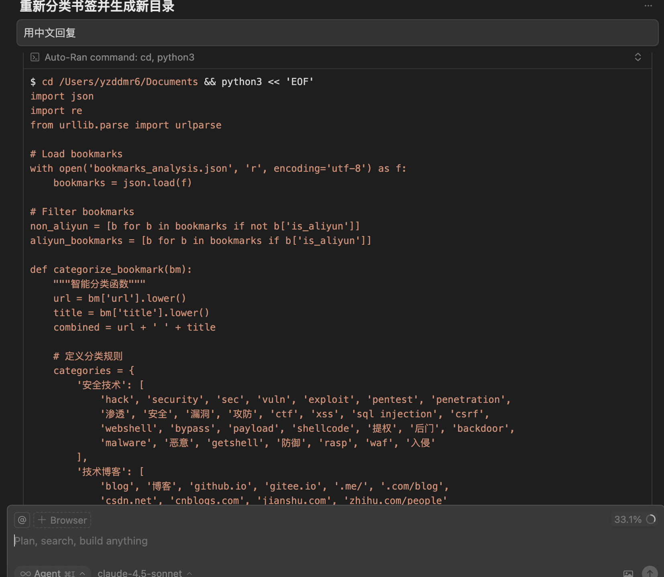Click the Auto-Ran command header text
This screenshot has height=577, width=664.
coord(119,57)
